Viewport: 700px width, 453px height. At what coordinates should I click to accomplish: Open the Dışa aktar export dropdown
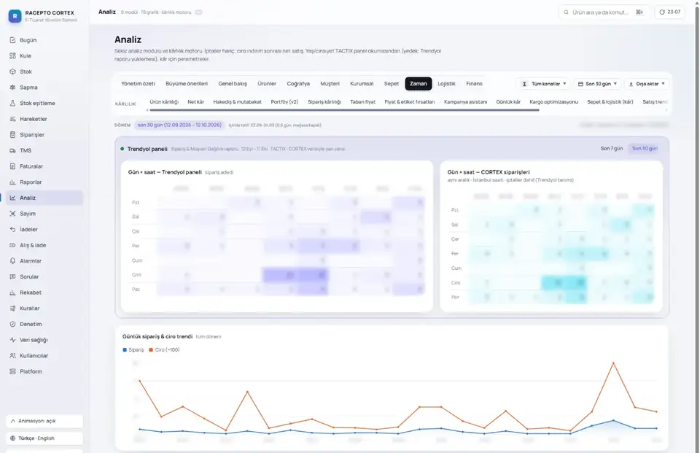[647, 84]
